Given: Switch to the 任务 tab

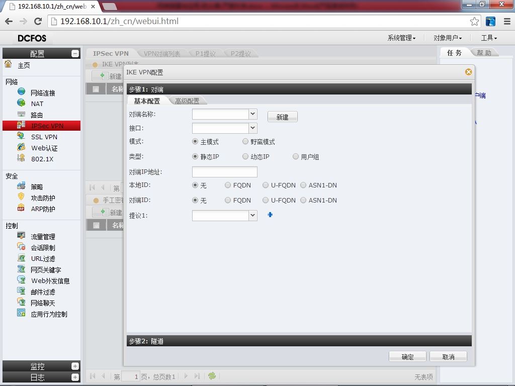Looking at the screenshot, I should point(454,53).
